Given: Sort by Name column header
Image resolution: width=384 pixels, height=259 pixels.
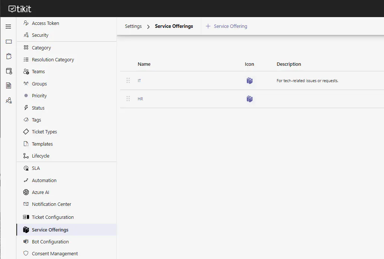Looking at the screenshot, I should point(144,64).
